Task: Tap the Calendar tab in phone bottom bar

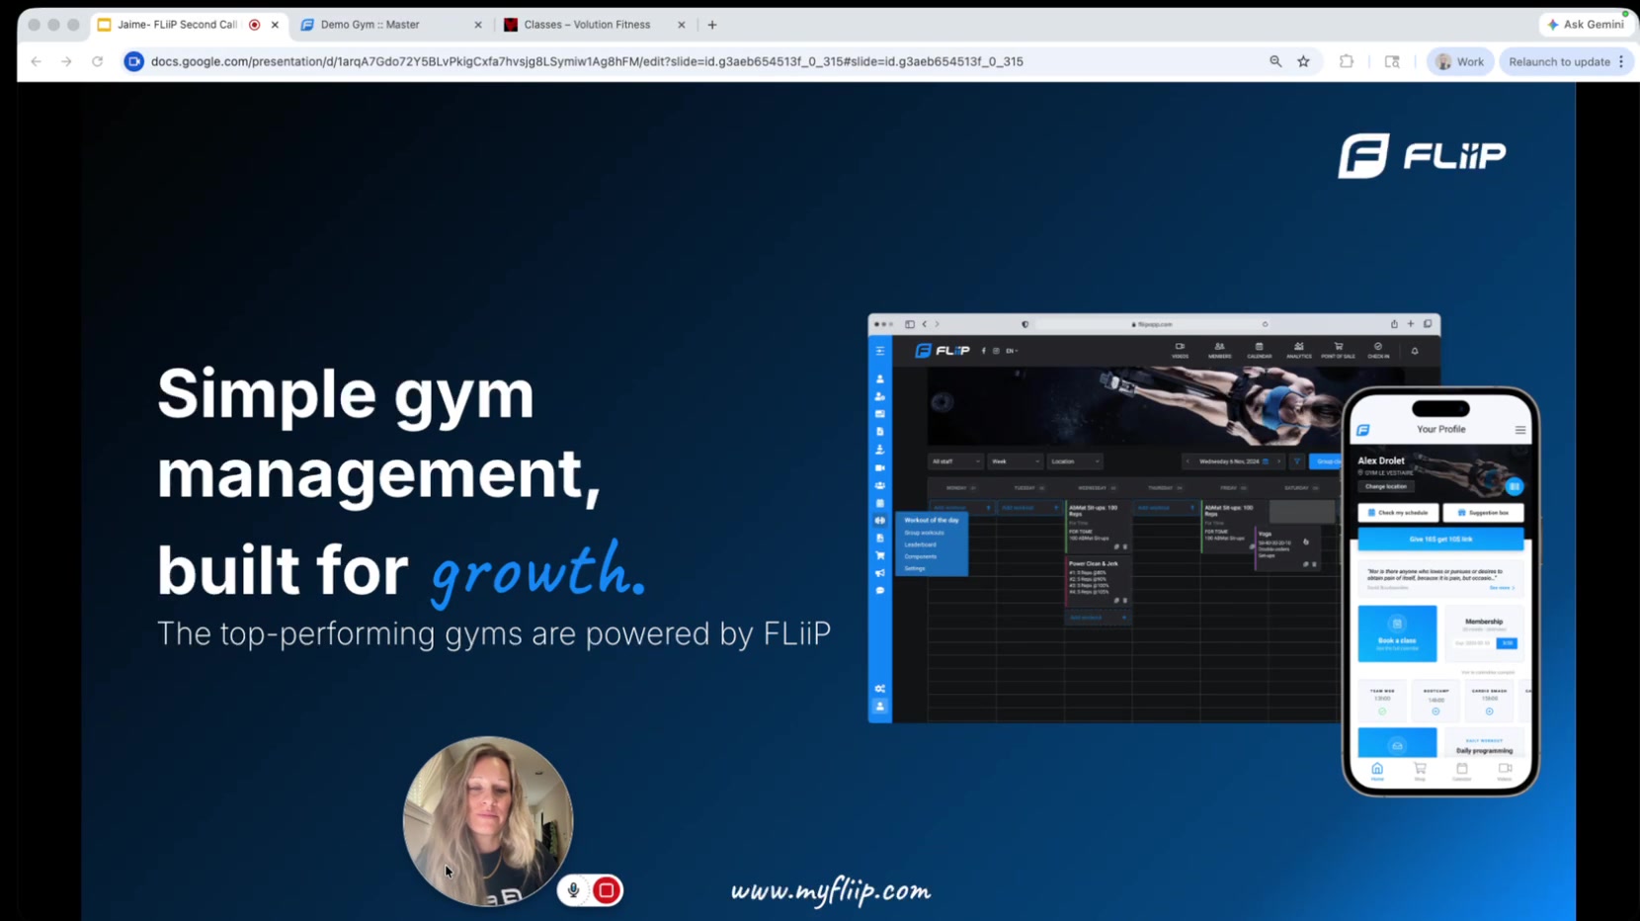Action: 1462,771
